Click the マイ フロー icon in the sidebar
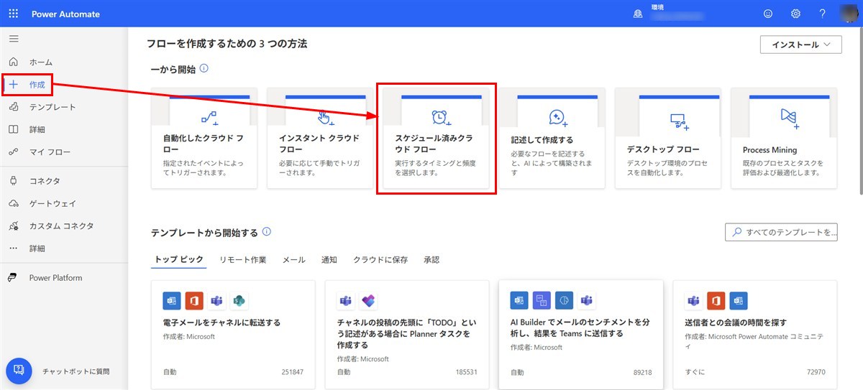 [x=14, y=152]
